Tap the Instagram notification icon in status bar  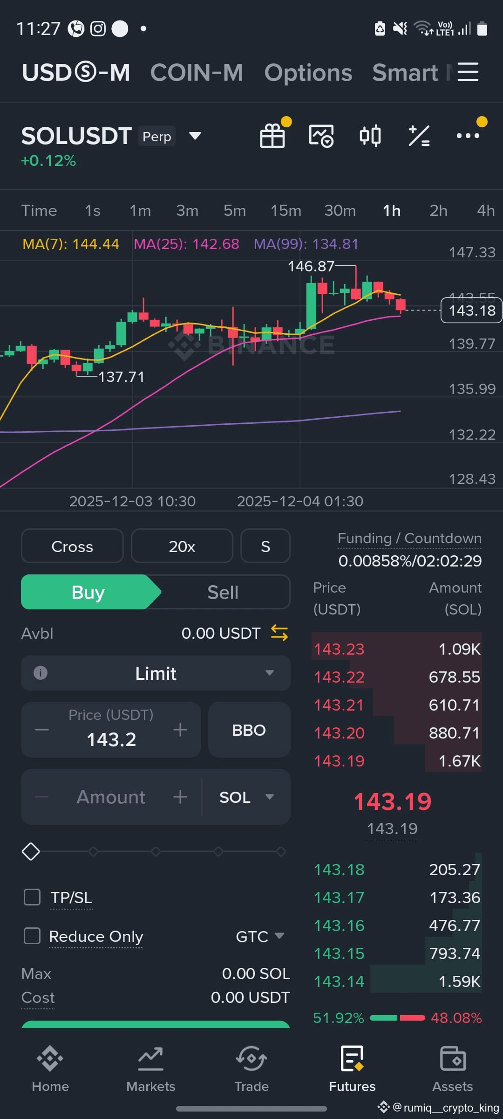click(98, 29)
